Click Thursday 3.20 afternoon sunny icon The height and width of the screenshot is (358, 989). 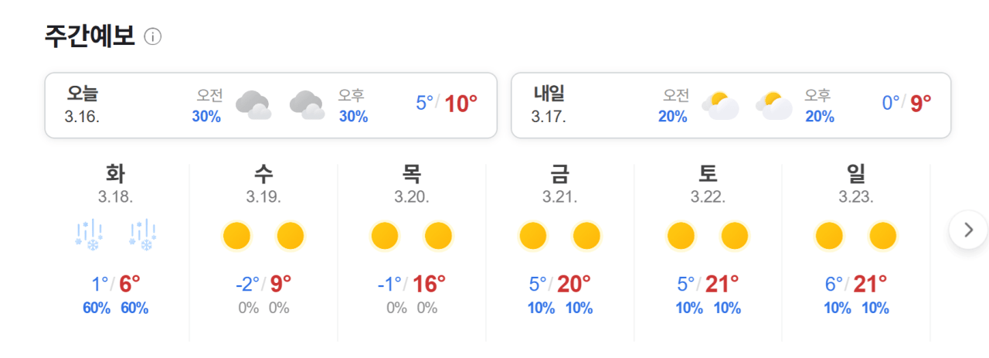click(438, 235)
